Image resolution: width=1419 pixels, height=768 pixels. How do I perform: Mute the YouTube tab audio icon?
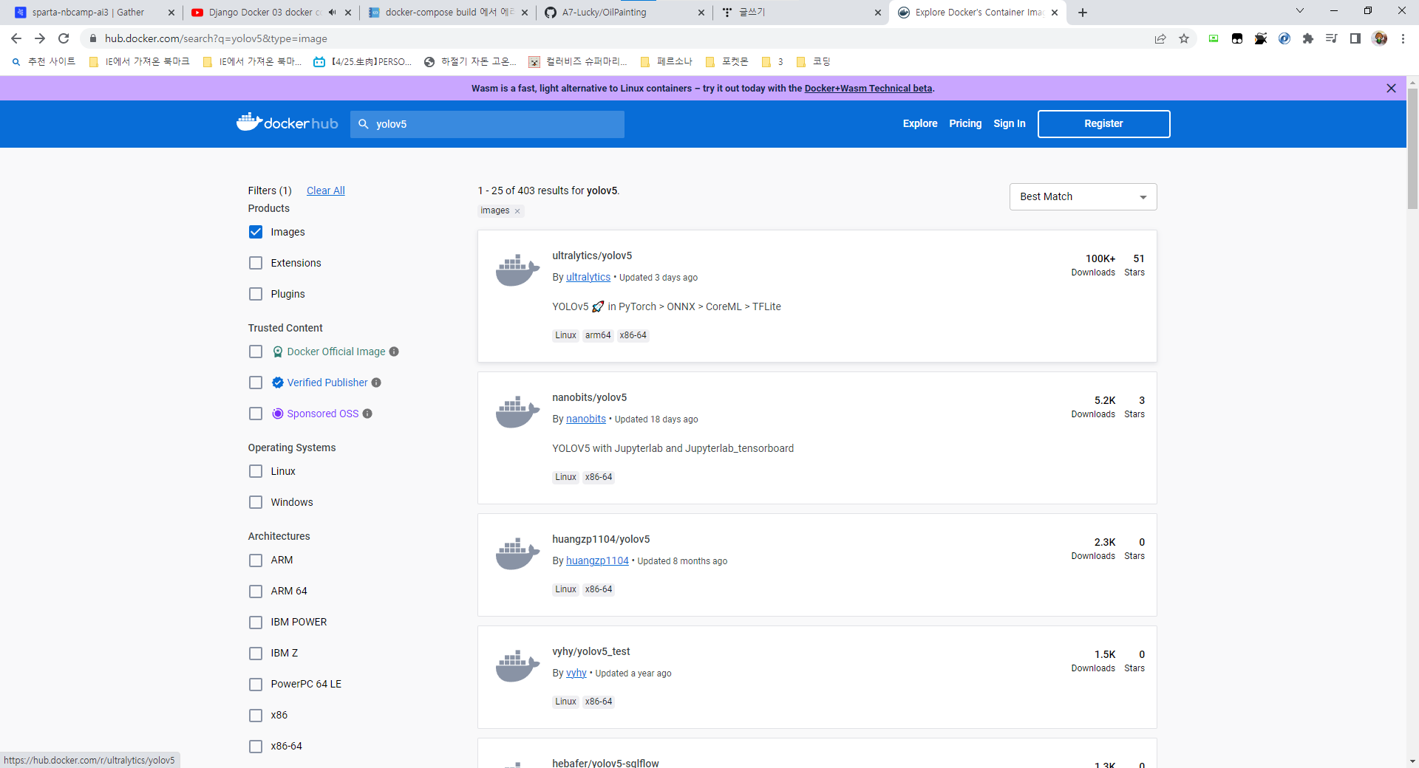[x=332, y=13]
